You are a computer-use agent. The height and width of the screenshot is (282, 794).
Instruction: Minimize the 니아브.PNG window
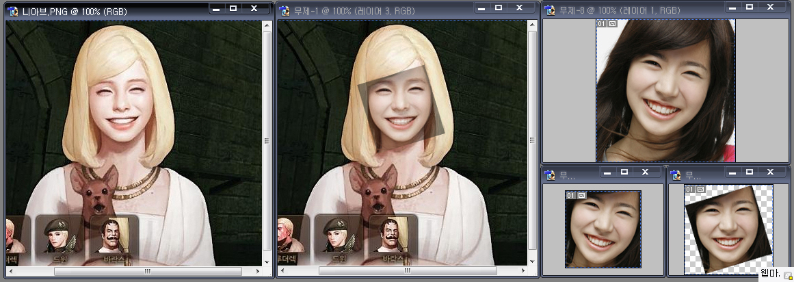click(x=216, y=8)
